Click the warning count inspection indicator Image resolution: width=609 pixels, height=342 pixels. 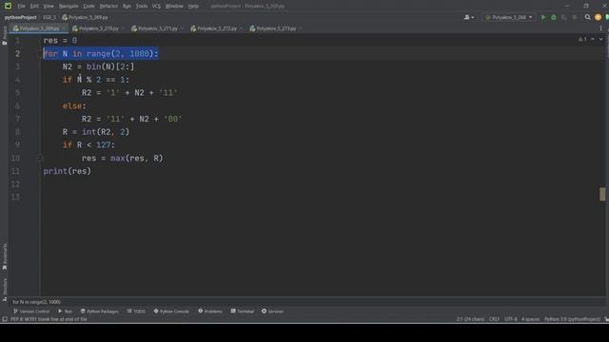point(582,39)
